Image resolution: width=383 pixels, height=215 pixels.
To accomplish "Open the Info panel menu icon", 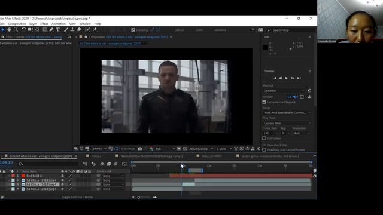I will pos(310,37).
